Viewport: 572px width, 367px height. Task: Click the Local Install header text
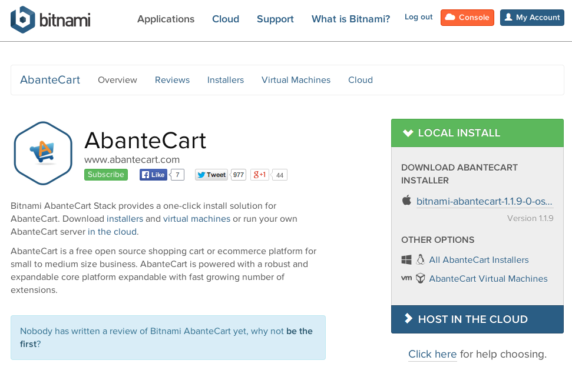(459, 133)
